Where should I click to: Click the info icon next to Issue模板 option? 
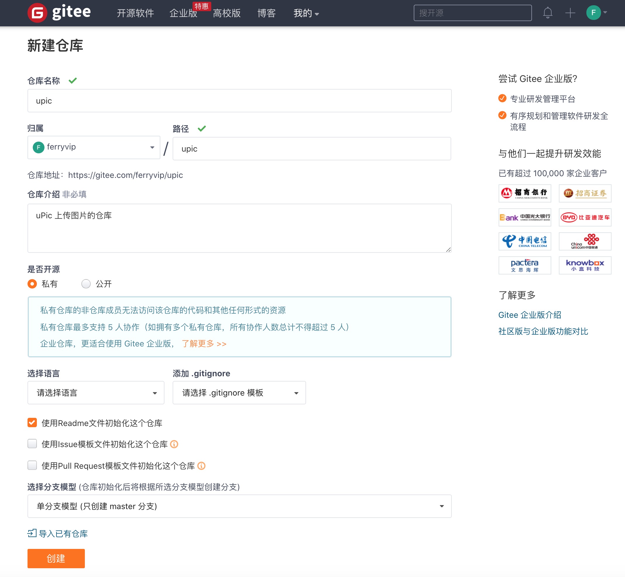tap(174, 444)
